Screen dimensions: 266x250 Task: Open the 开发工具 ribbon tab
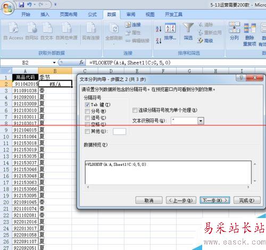173,14
